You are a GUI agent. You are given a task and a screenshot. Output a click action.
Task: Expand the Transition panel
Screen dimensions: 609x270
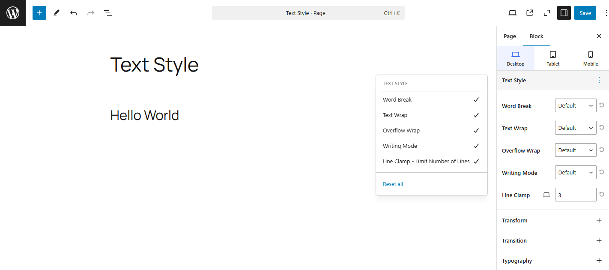coord(553,240)
